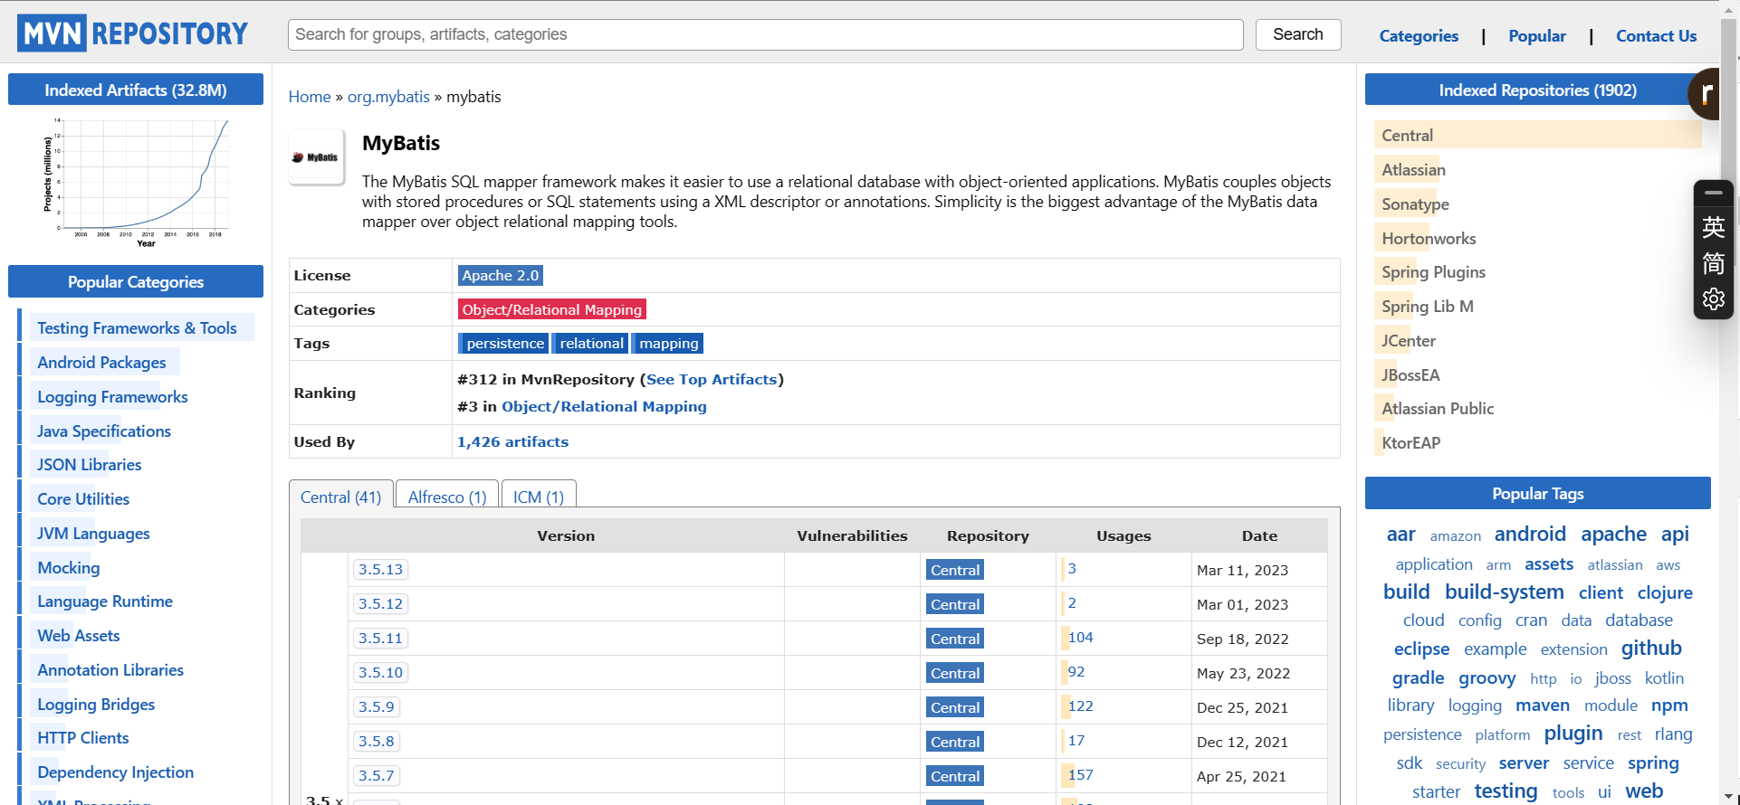Open Java Specifications category
Image resolution: width=1740 pixels, height=805 pixels.
point(104,431)
